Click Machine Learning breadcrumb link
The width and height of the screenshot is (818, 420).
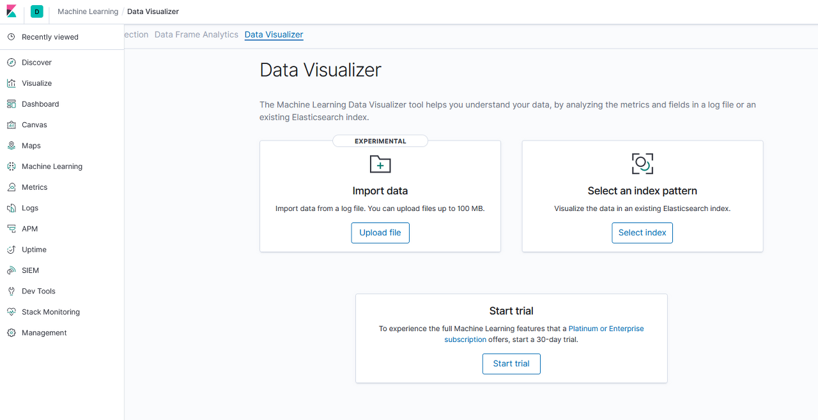point(88,12)
